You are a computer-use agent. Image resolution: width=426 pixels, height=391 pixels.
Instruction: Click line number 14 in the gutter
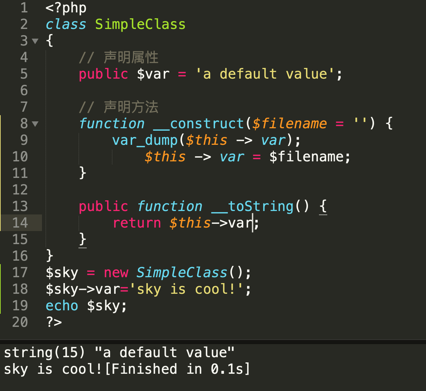pyautogui.click(x=20, y=223)
